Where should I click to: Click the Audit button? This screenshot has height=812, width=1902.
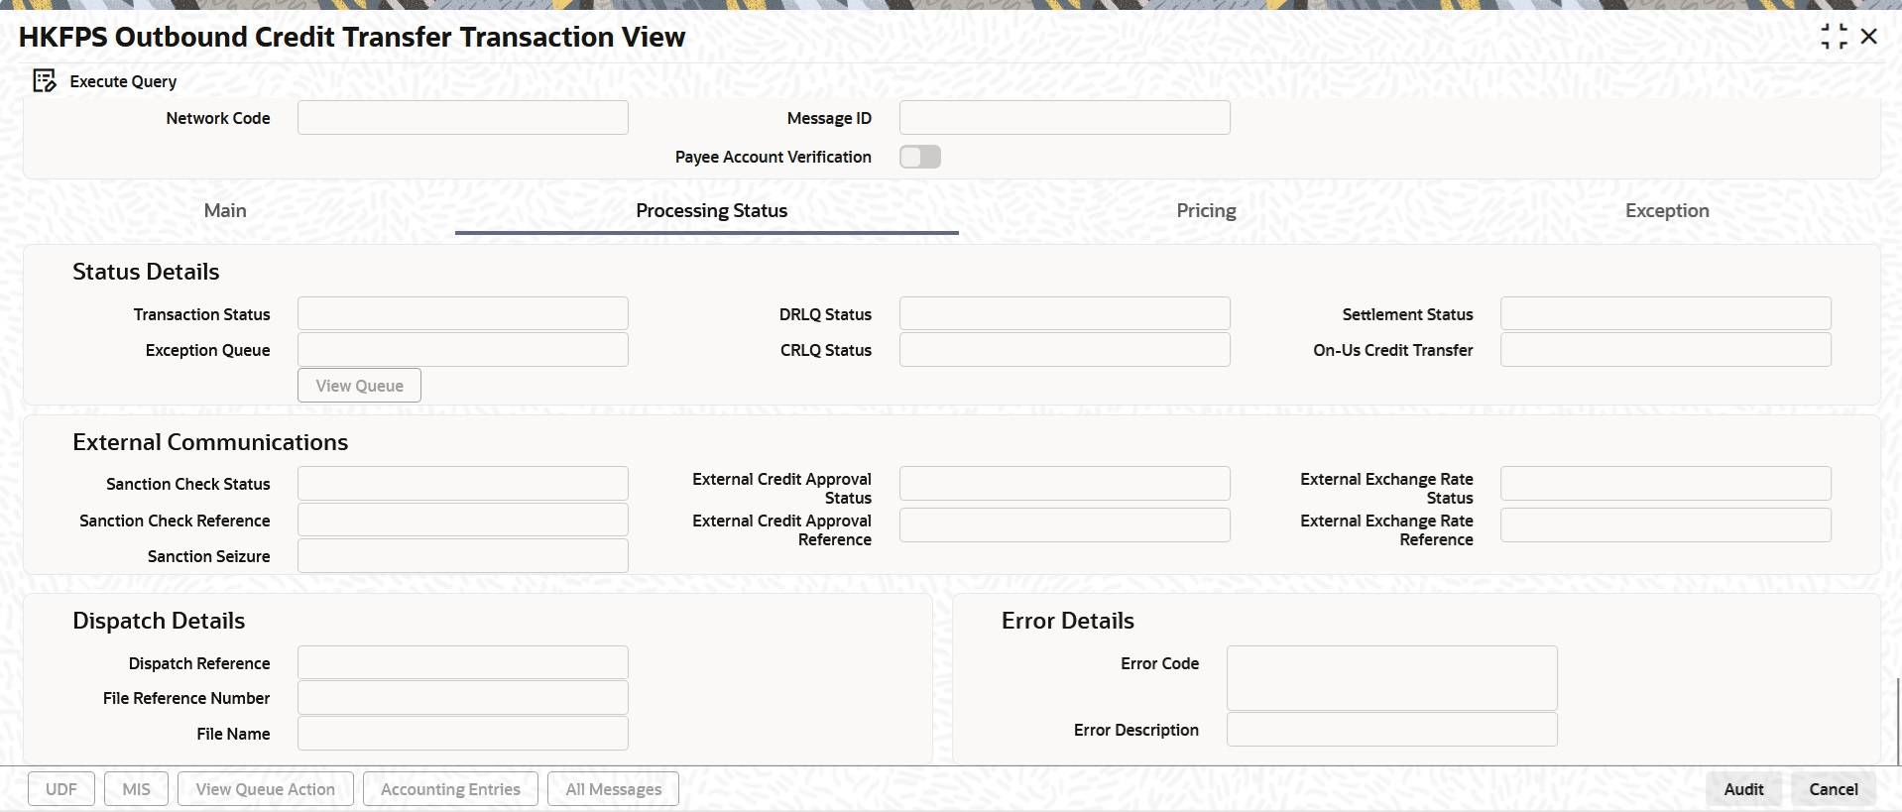(x=1742, y=789)
